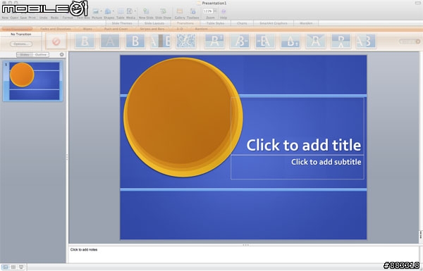The height and width of the screenshot is (271, 423).
Task: Select the No Transition red circle thumbnail
Action: 56,42
